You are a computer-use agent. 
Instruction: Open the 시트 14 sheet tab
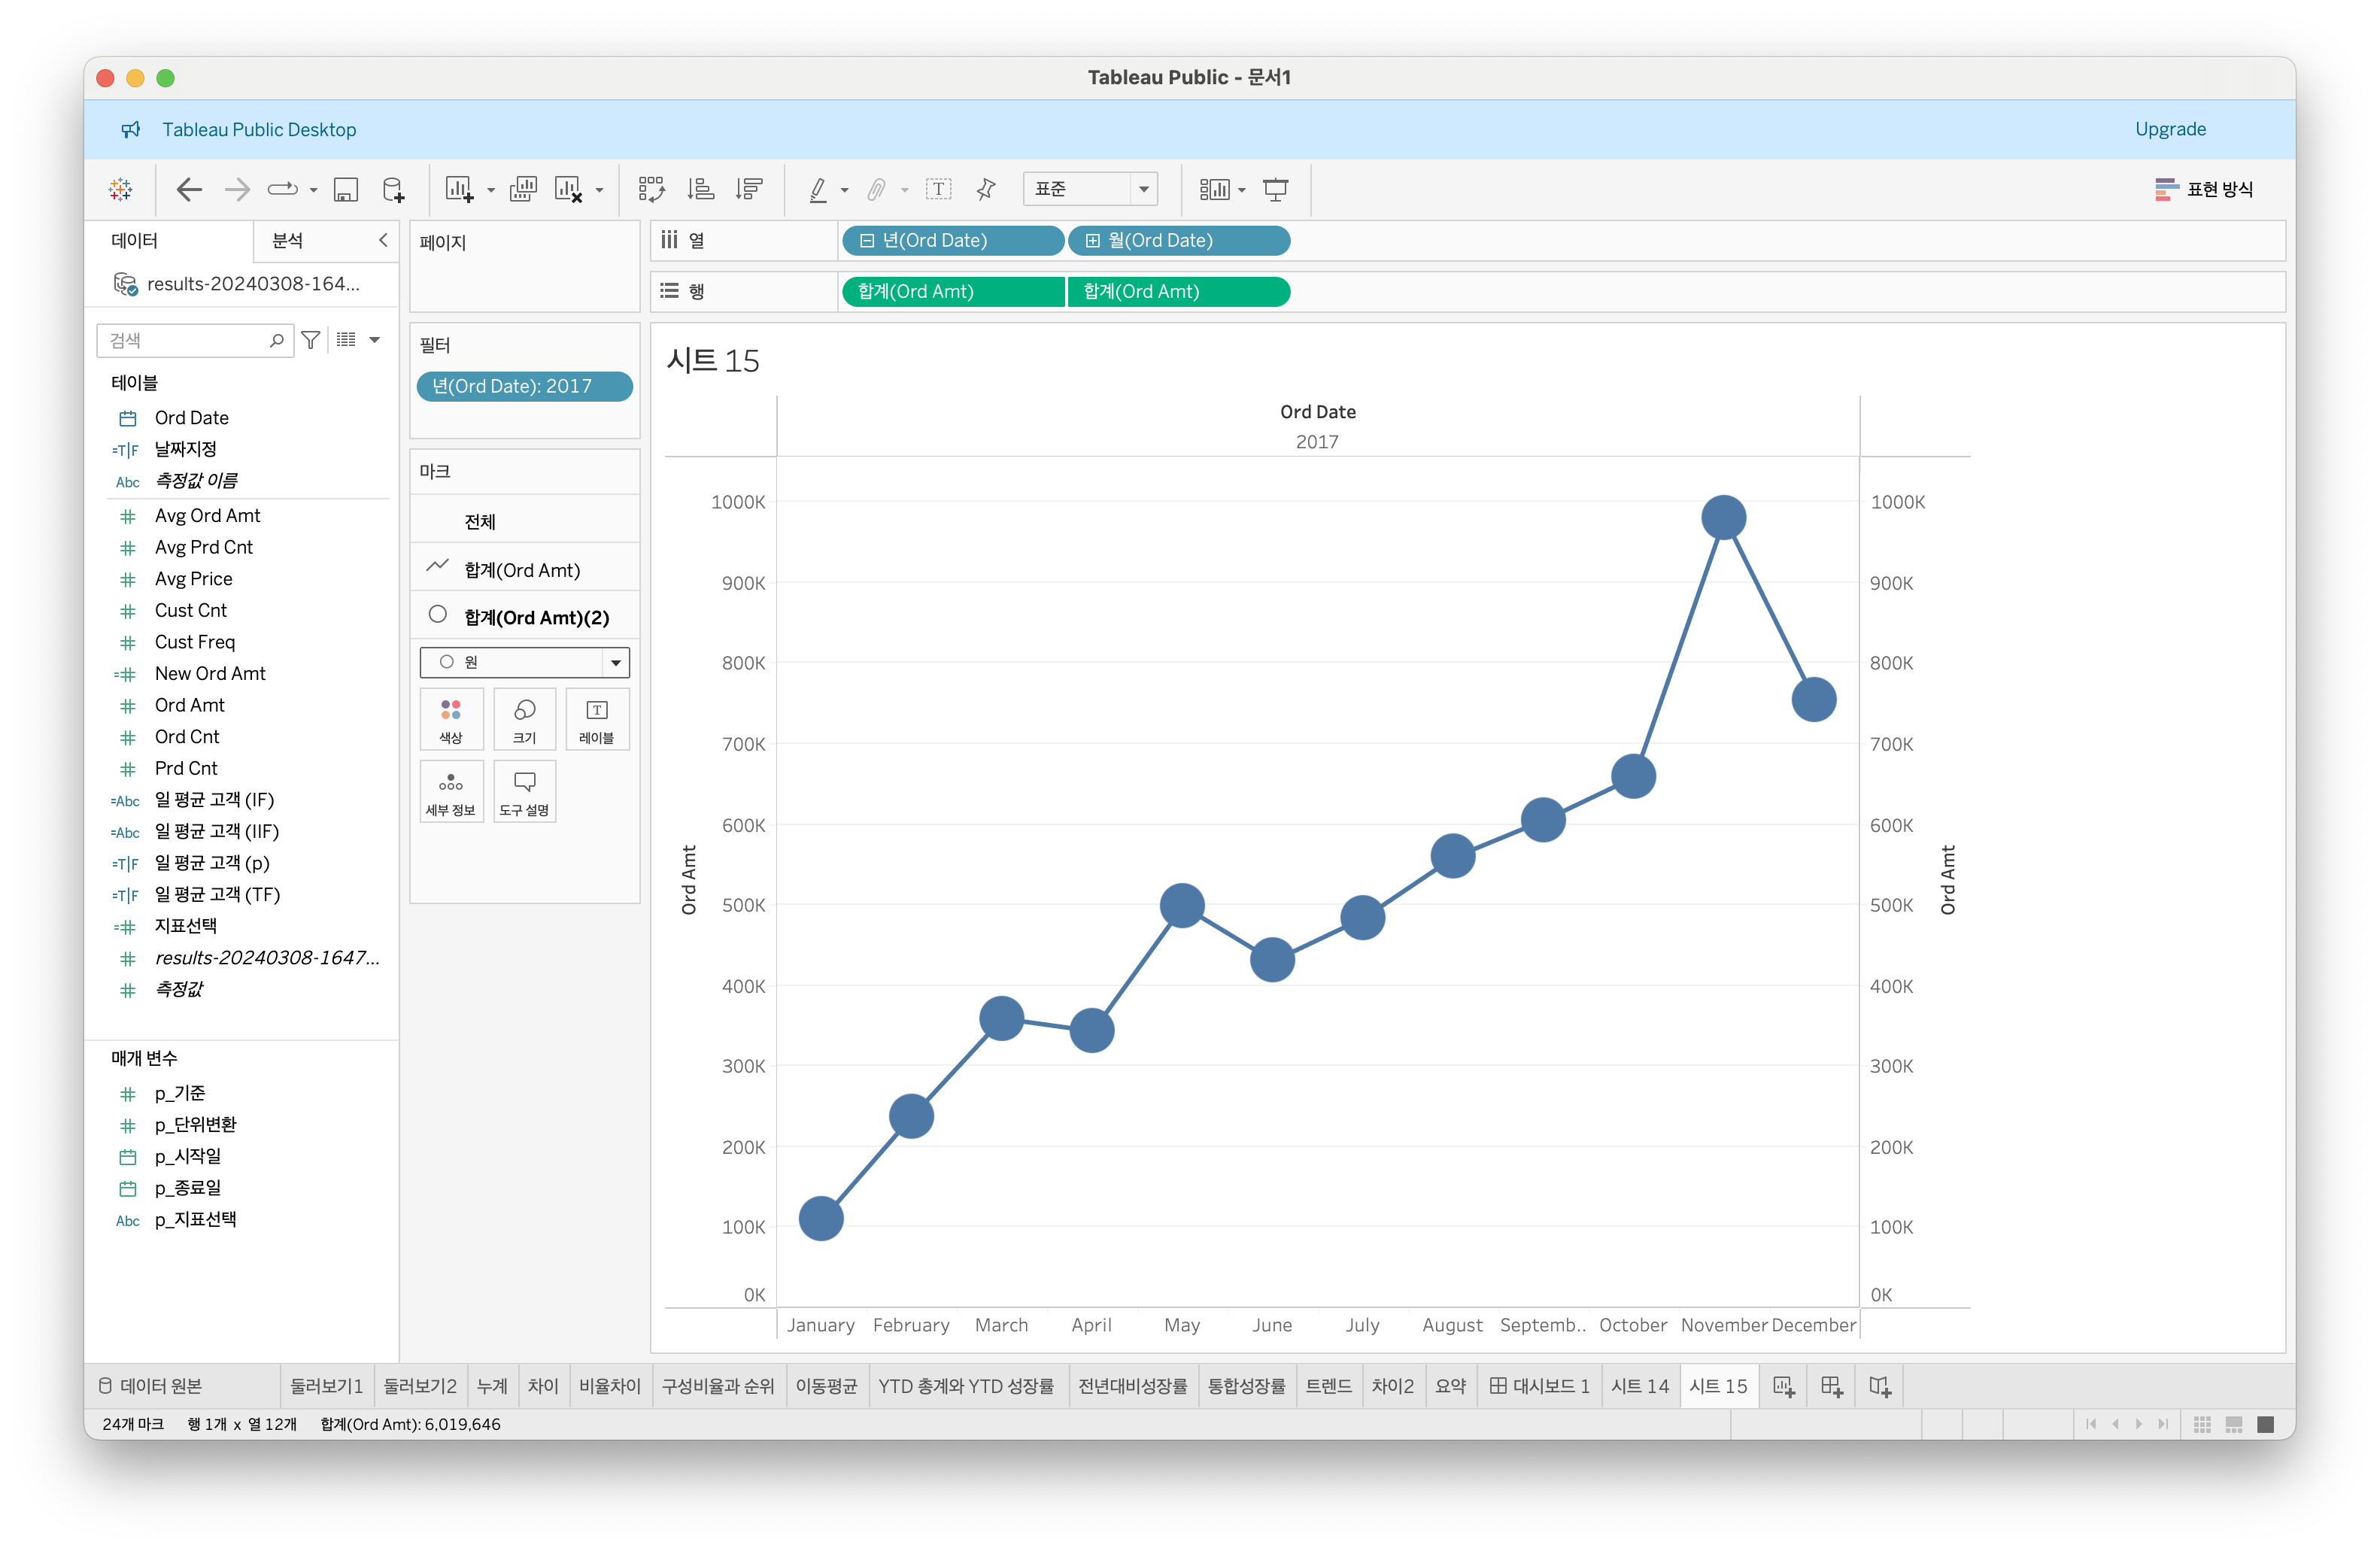[x=1639, y=1386]
